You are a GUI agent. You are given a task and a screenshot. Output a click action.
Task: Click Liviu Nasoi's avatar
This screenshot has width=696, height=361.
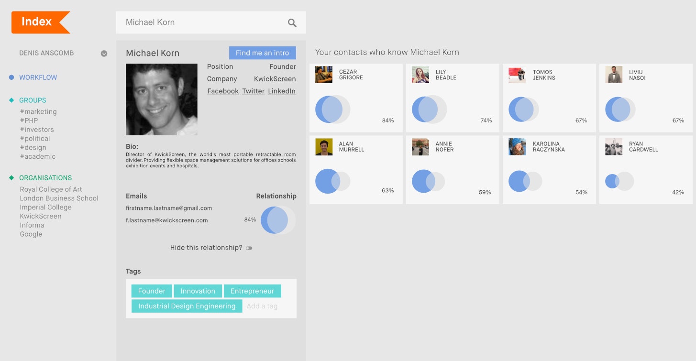pos(614,75)
